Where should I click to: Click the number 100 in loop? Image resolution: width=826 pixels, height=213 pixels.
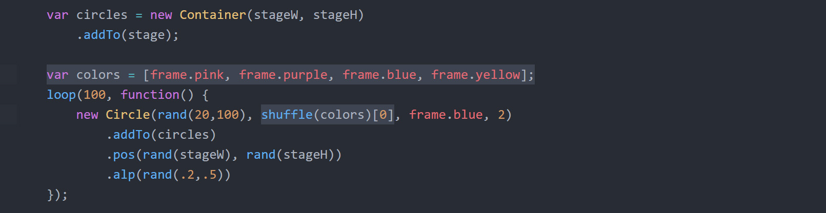pos(94,95)
